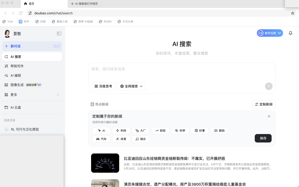Open the notifications bell
Screen dimensions: 299x187
[x=290, y=33]
